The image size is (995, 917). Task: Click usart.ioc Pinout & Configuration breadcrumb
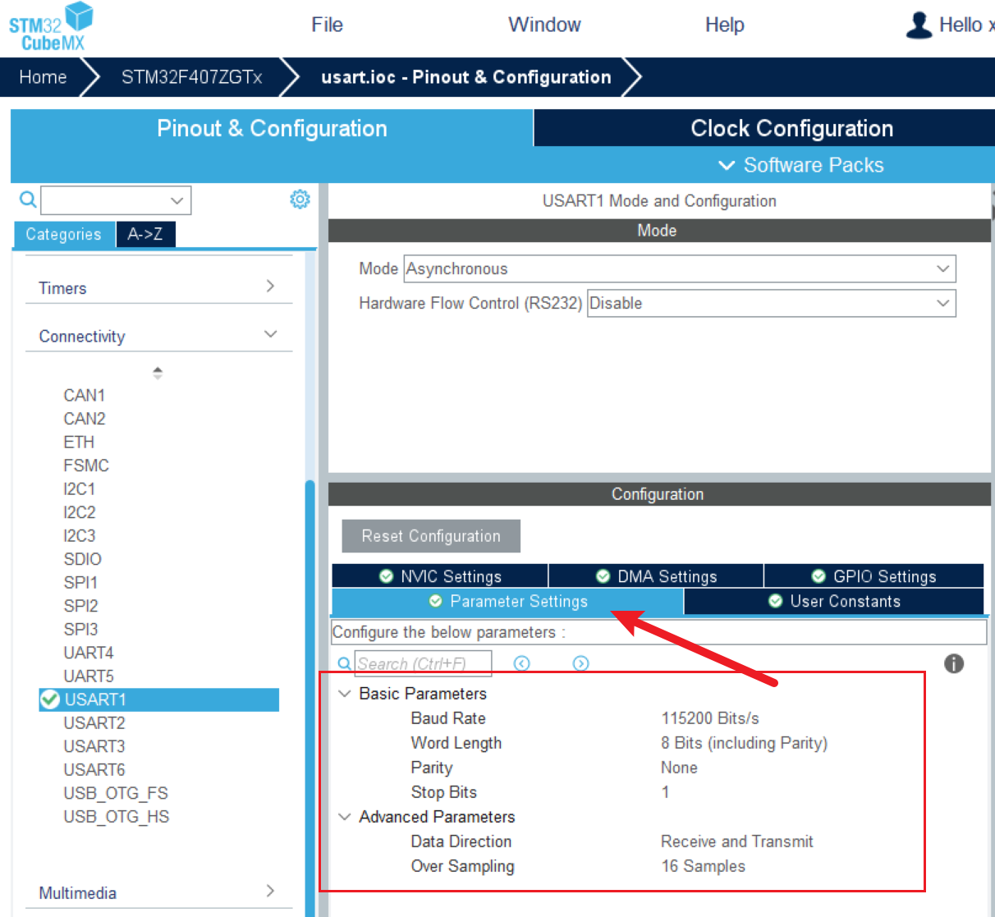point(466,77)
